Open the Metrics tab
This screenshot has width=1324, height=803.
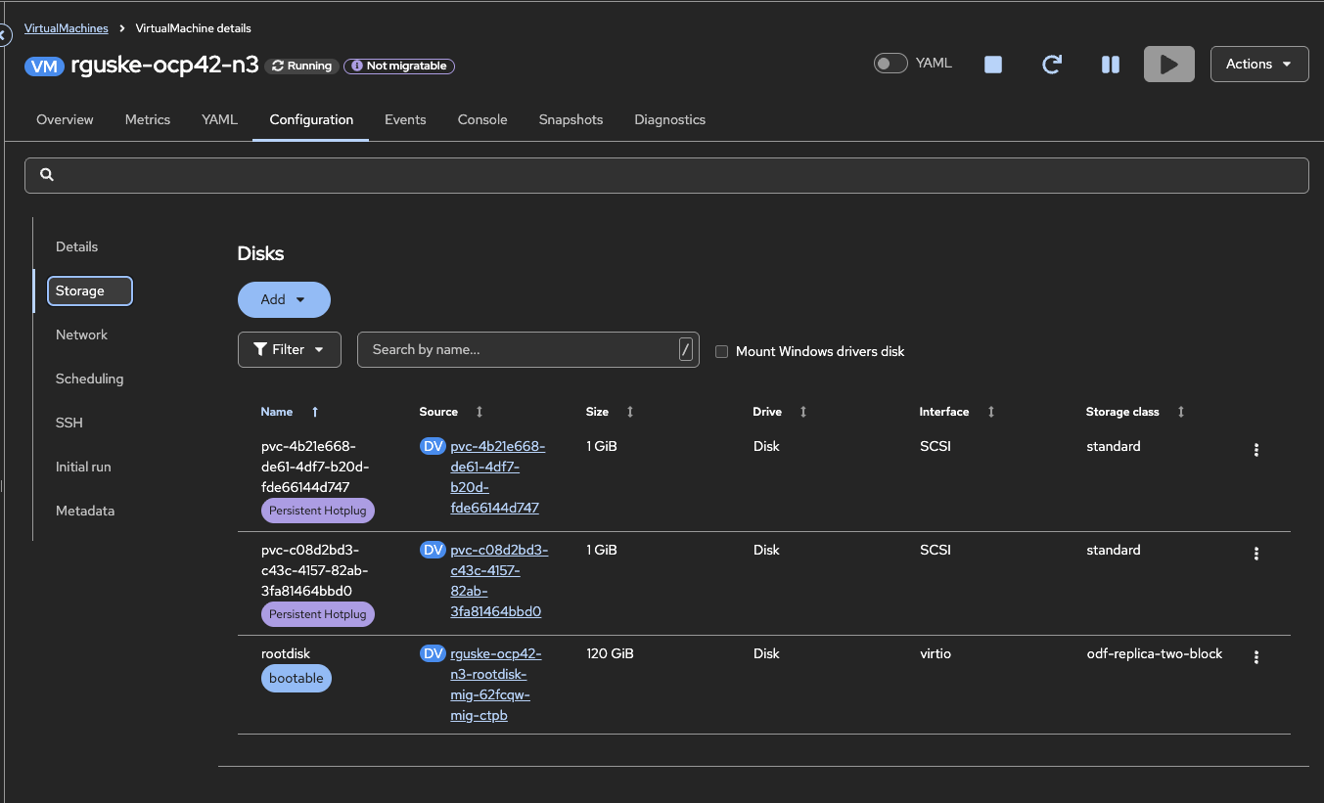[x=148, y=119]
